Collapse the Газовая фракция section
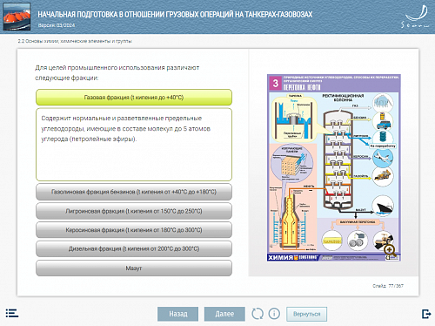This screenshot has width=435, height=326. [134, 98]
